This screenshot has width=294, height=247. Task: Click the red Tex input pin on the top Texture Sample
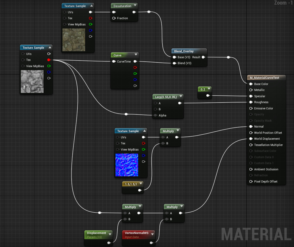[x=90, y=18]
